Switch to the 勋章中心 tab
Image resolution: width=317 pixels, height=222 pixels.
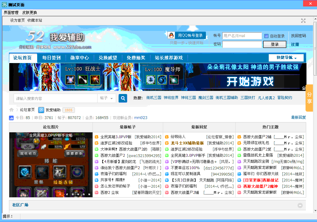(x=80, y=58)
